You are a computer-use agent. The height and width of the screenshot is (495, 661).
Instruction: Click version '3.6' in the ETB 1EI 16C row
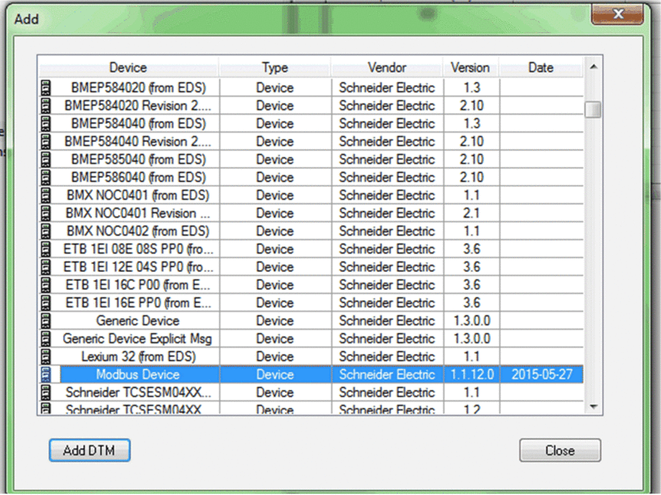472,285
